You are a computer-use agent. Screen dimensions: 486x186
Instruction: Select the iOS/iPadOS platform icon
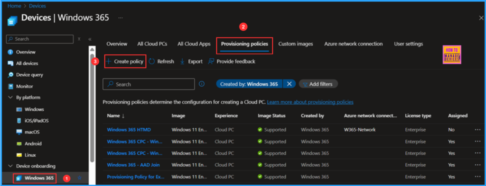click(x=19, y=121)
